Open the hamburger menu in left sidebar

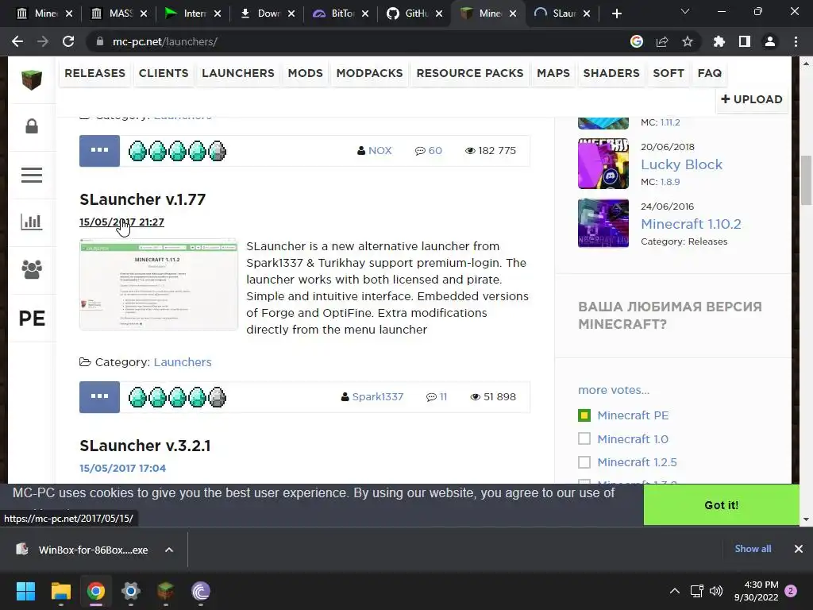pyautogui.click(x=32, y=175)
